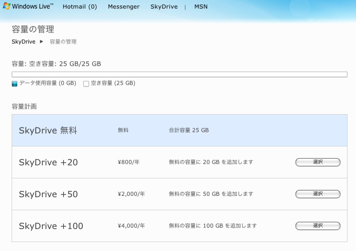Click the SkyDrive +50 plan name
Image resolution: width=356 pixels, height=251 pixels.
(x=48, y=194)
